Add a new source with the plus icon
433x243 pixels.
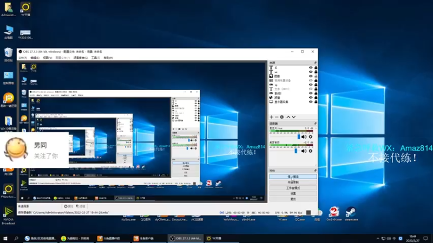[272, 117]
